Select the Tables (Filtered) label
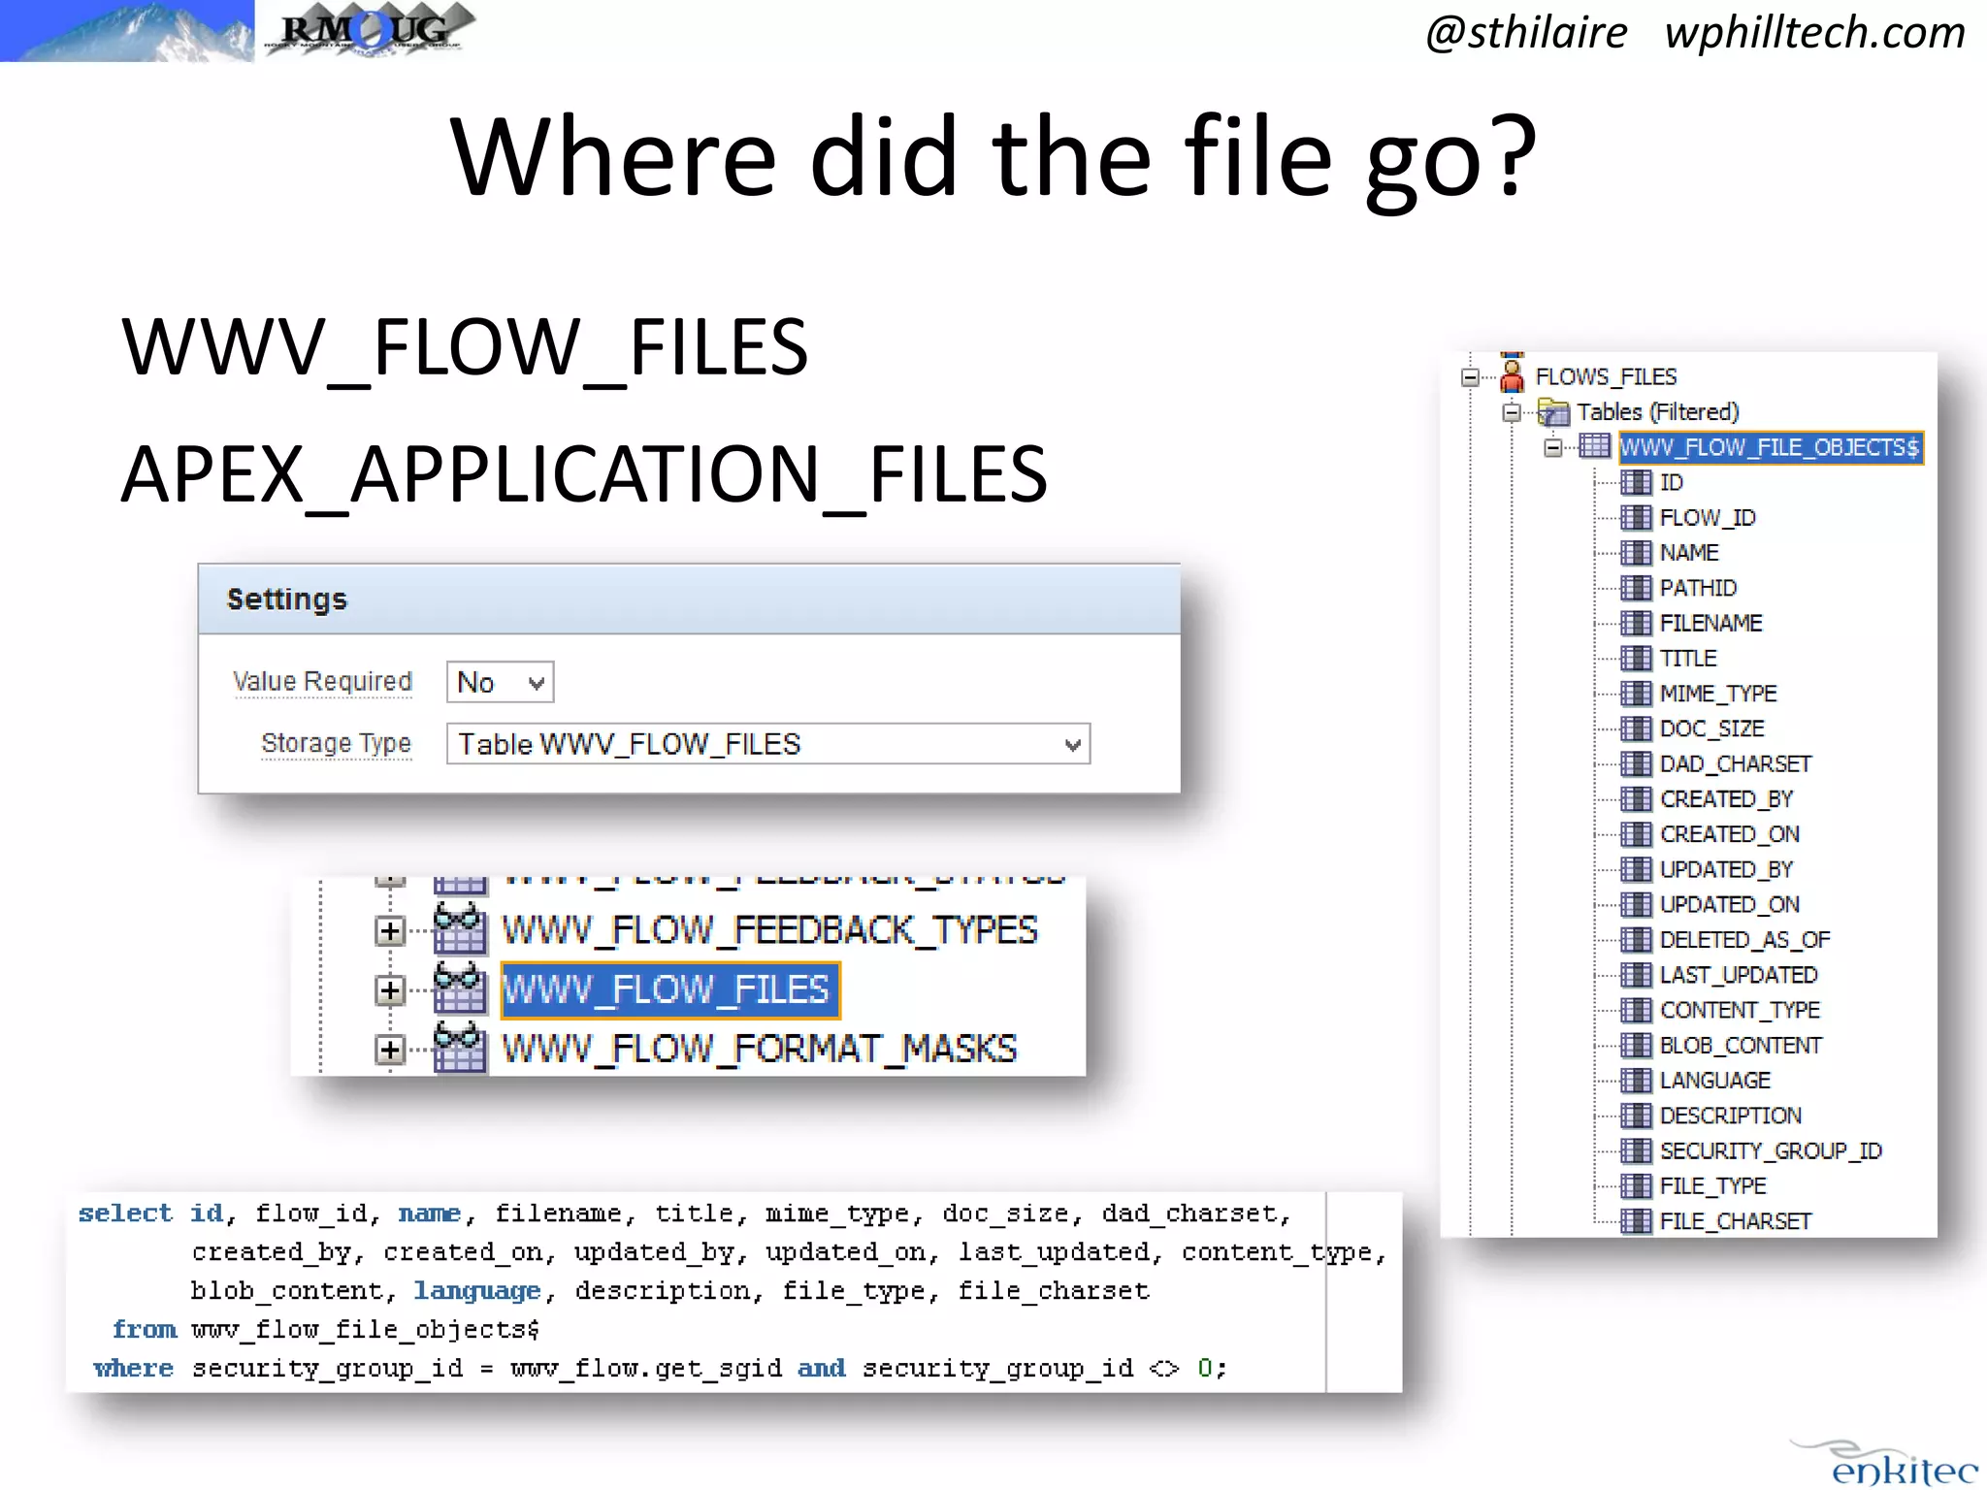This screenshot has width=1987, height=1490. pyautogui.click(x=1658, y=412)
